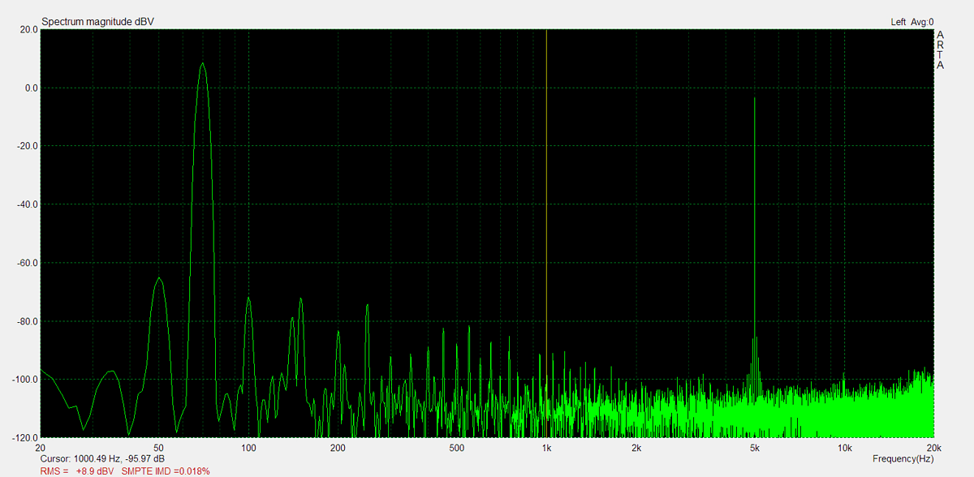Click the 5k frequency axis tick label
The height and width of the screenshot is (477, 974).
pyautogui.click(x=755, y=448)
